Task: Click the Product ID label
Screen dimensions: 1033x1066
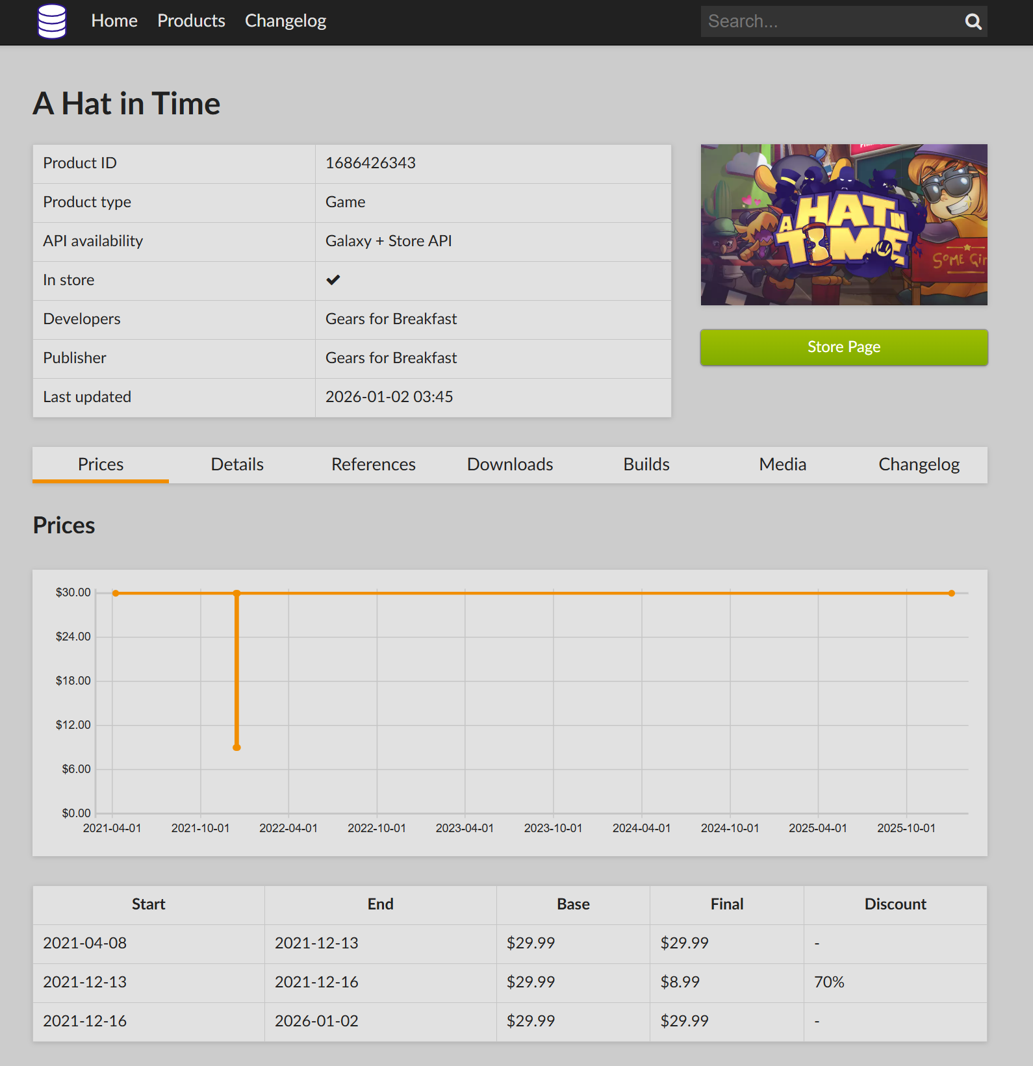Action: coord(80,163)
